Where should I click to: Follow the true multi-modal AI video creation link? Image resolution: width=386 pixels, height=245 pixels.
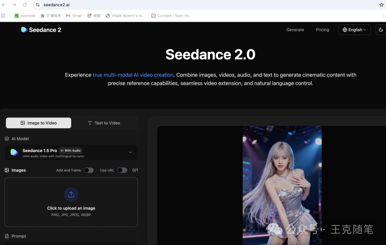pyautogui.click(x=133, y=75)
